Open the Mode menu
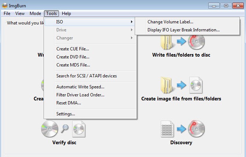 pos(36,14)
